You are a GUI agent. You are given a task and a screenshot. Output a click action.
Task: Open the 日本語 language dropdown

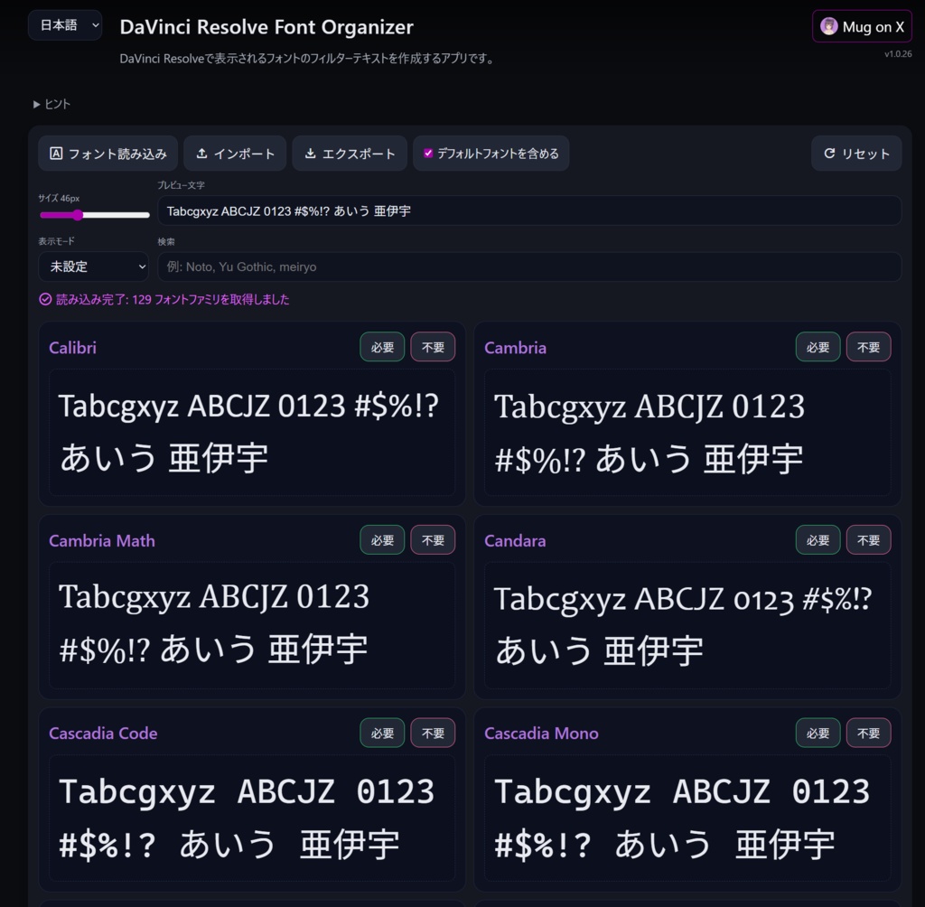pos(65,25)
